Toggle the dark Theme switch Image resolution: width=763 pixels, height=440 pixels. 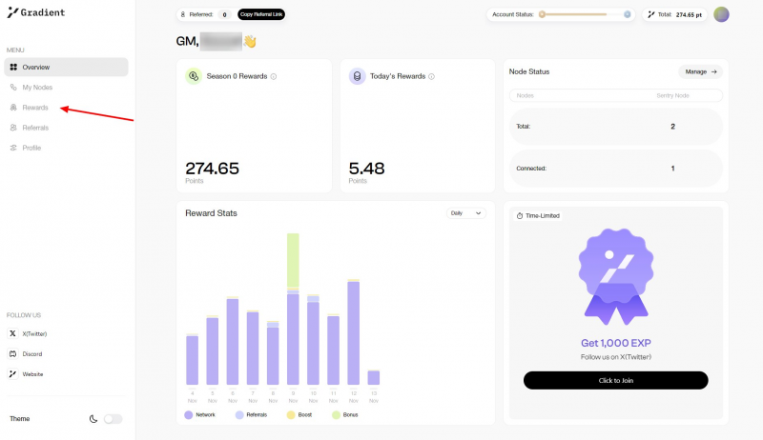tap(113, 419)
